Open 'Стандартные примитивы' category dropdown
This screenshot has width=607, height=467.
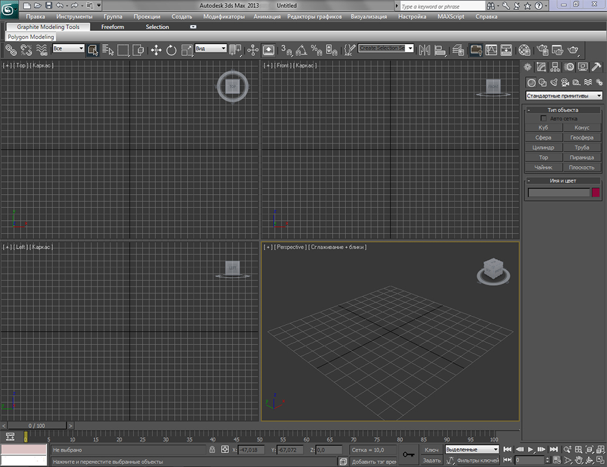coord(564,96)
